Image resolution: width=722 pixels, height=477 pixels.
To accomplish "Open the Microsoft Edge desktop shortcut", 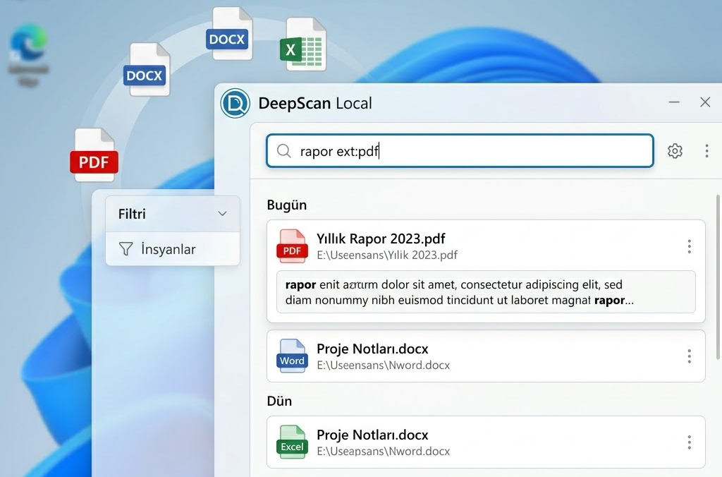I will point(28,56).
